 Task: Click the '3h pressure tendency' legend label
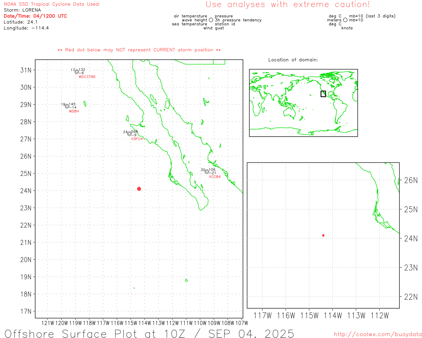pos(238,20)
